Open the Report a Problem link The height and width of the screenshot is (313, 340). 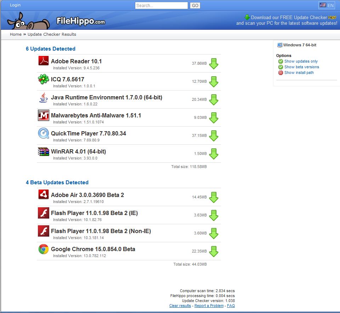[209, 306]
